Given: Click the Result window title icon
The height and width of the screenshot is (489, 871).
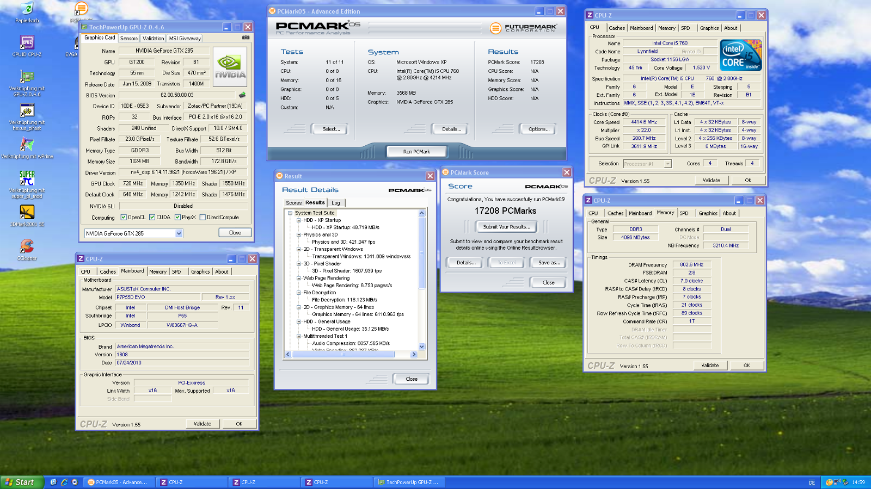Looking at the screenshot, I should pyautogui.click(x=279, y=176).
